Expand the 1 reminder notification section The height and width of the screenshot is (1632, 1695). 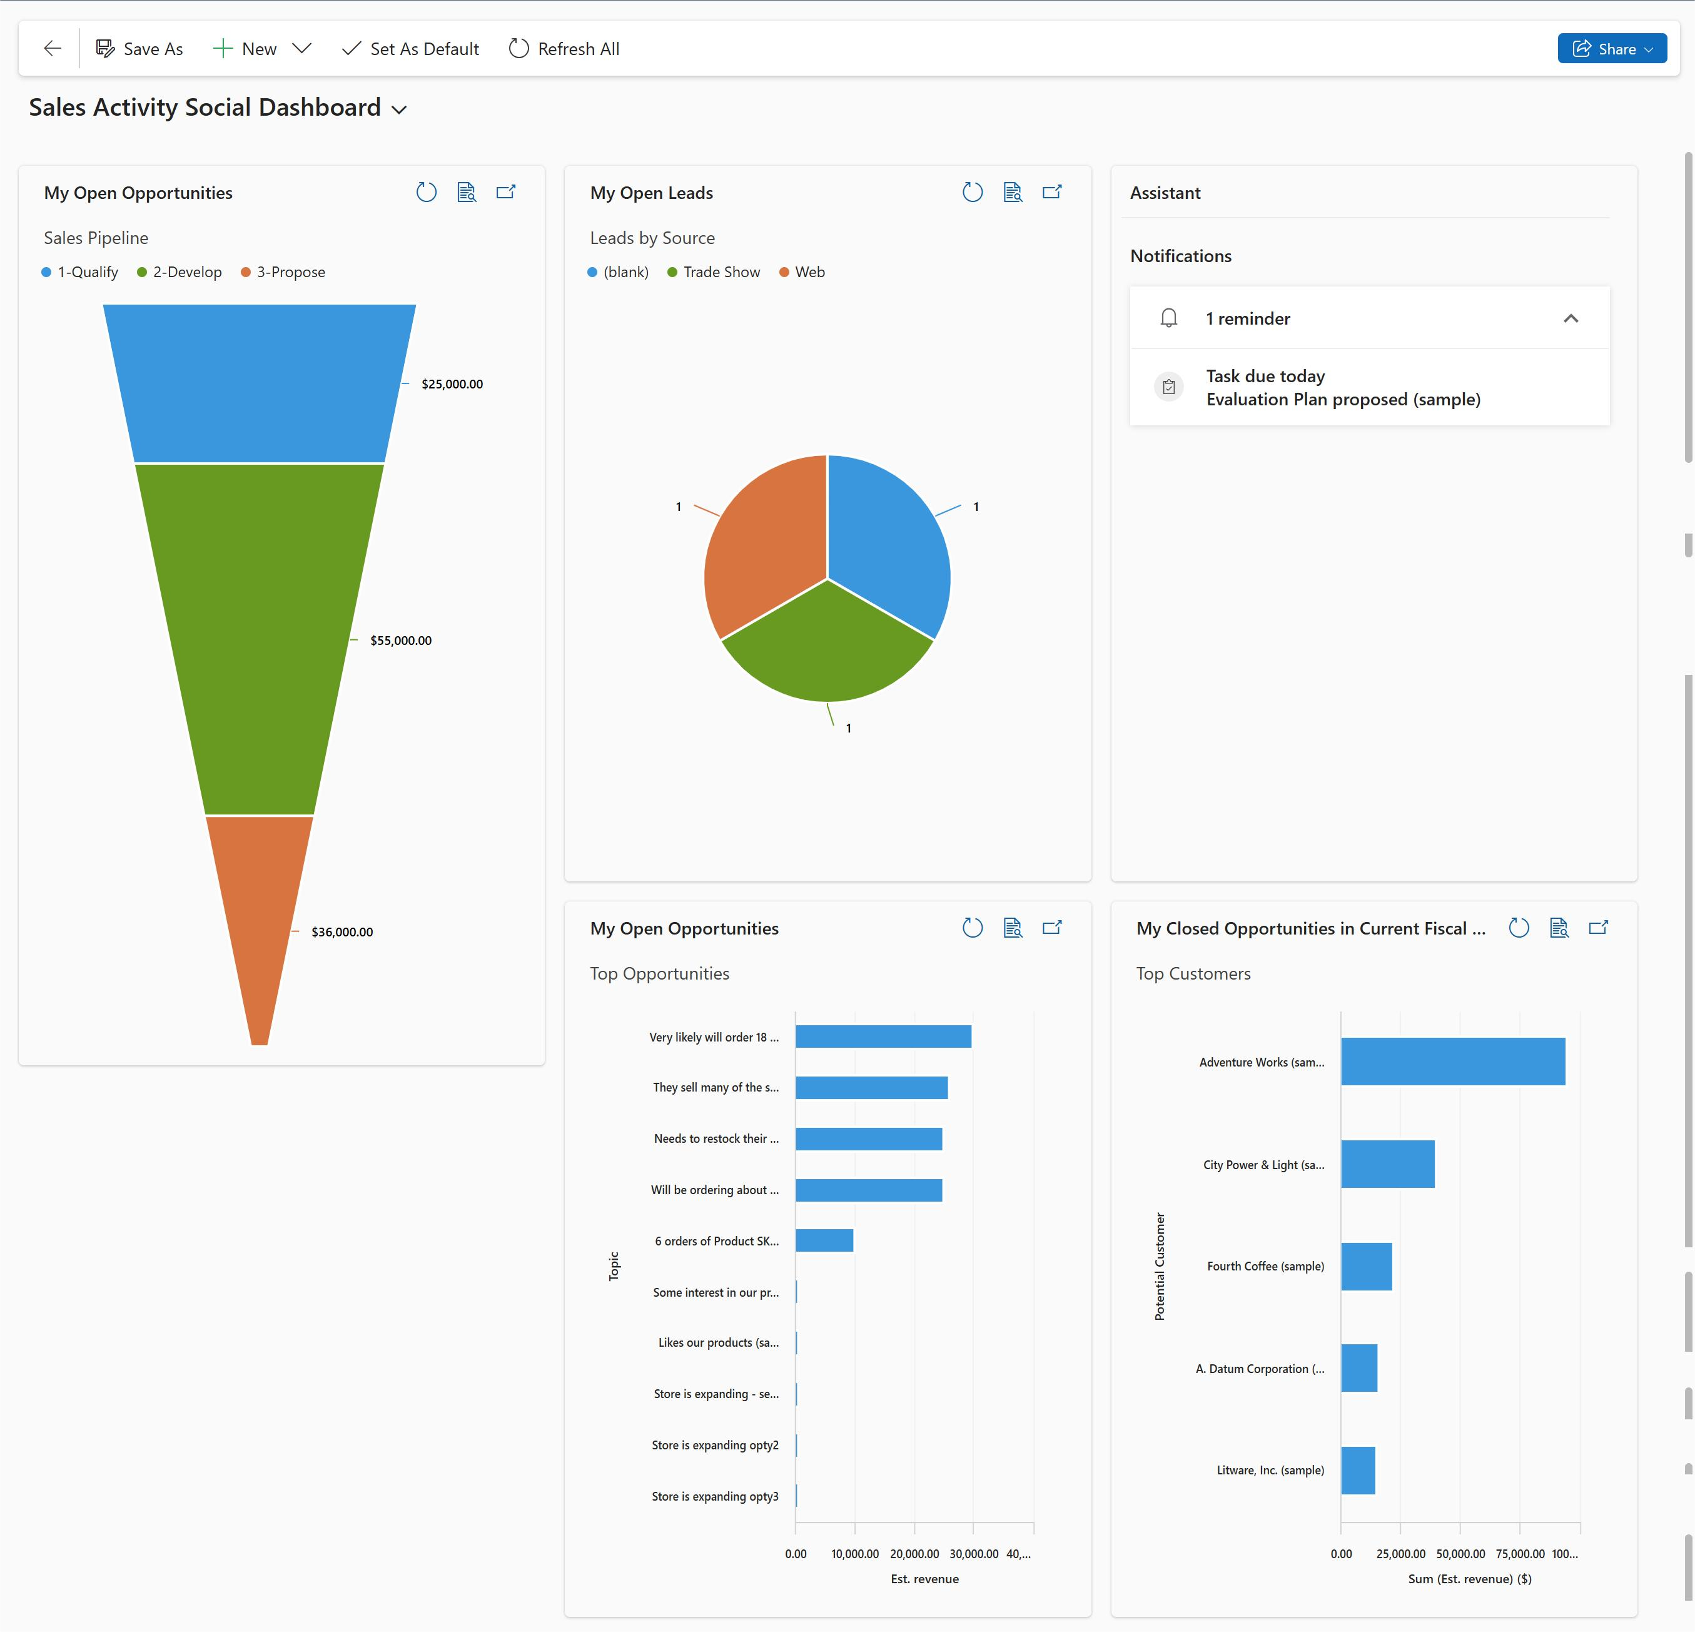point(1572,318)
